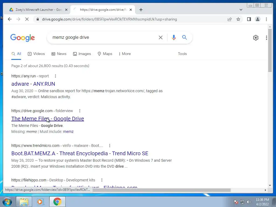Open the Action Center flag icon
The height and width of the screenshot is (207, 276).
pyautogui.click(x=236, y=202)
